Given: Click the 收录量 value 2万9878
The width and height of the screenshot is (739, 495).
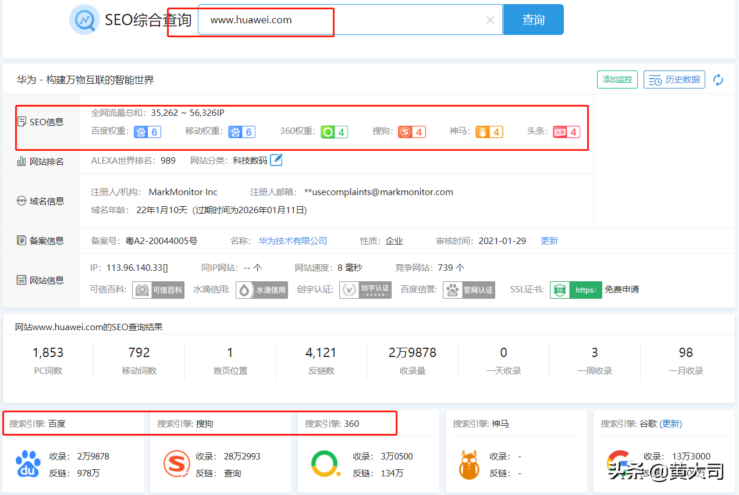Looking at the screenshot, I should click(x=413, y=352).
